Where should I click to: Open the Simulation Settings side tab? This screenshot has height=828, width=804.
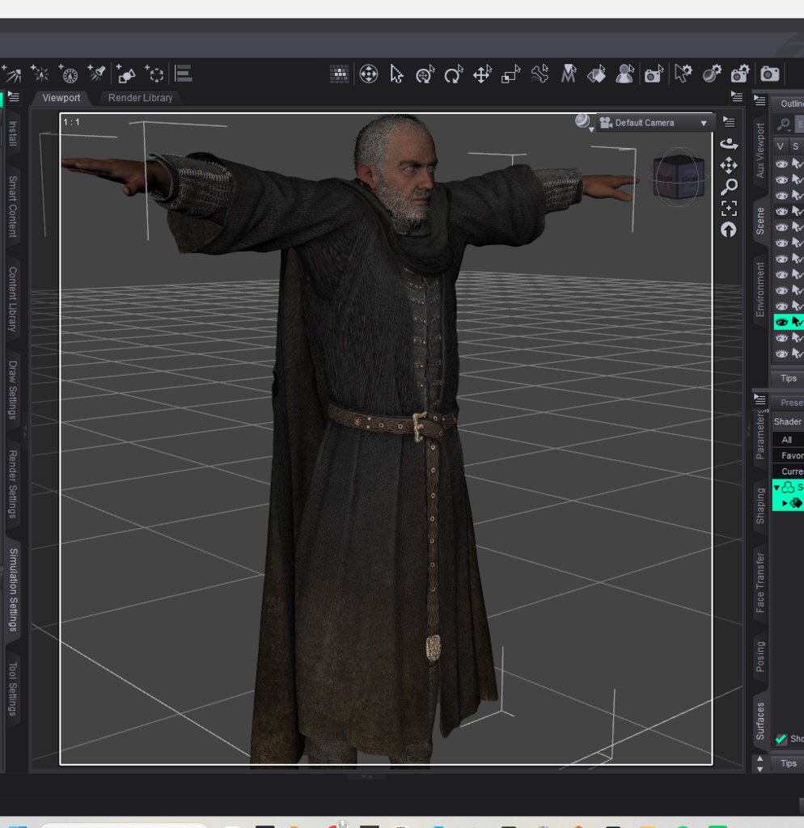point(13,589)
